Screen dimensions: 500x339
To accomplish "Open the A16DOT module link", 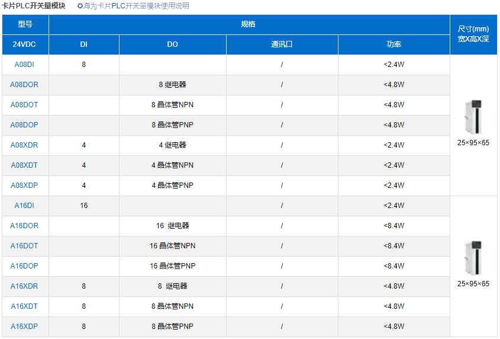I will (24, 246).
